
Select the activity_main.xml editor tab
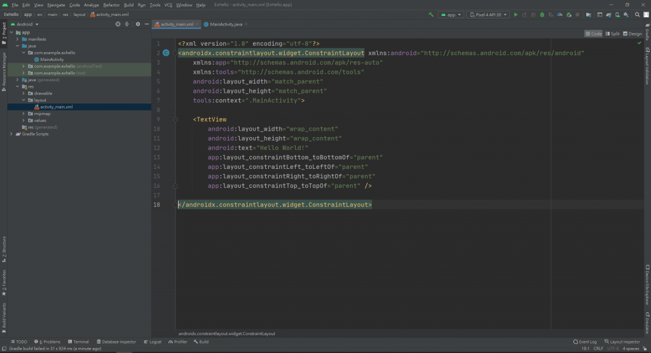[x=177, y=24]
